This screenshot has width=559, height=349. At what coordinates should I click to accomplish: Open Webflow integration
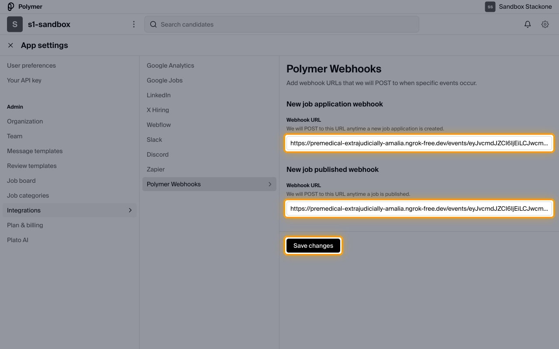(159, 125)
